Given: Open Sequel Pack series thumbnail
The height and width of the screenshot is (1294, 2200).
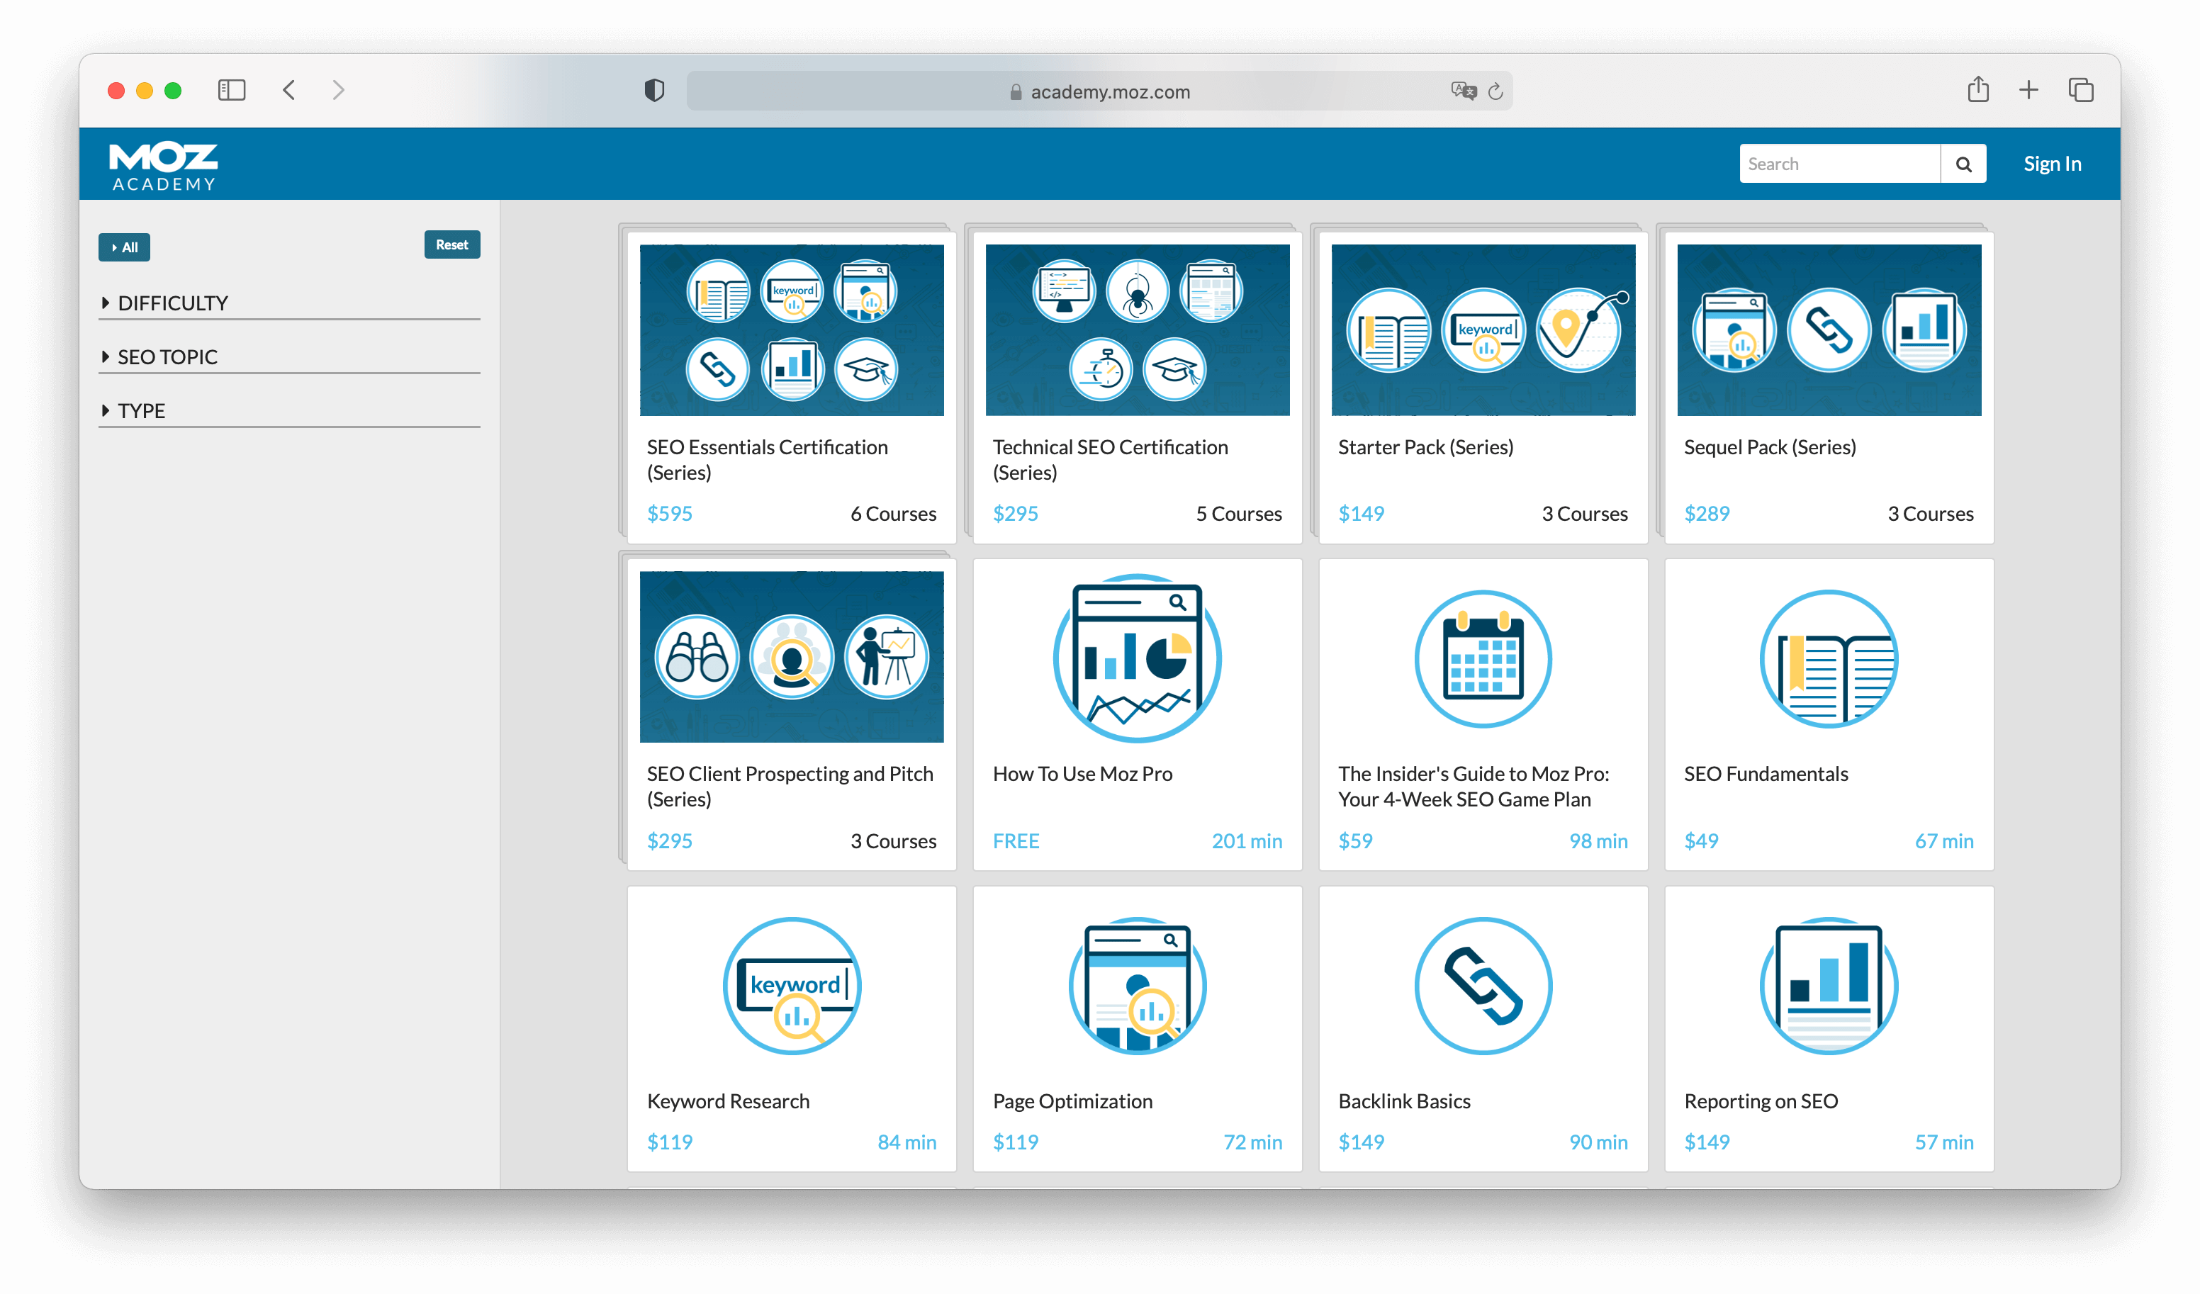Looking at the screenshot, I should tap(1828, 330).
